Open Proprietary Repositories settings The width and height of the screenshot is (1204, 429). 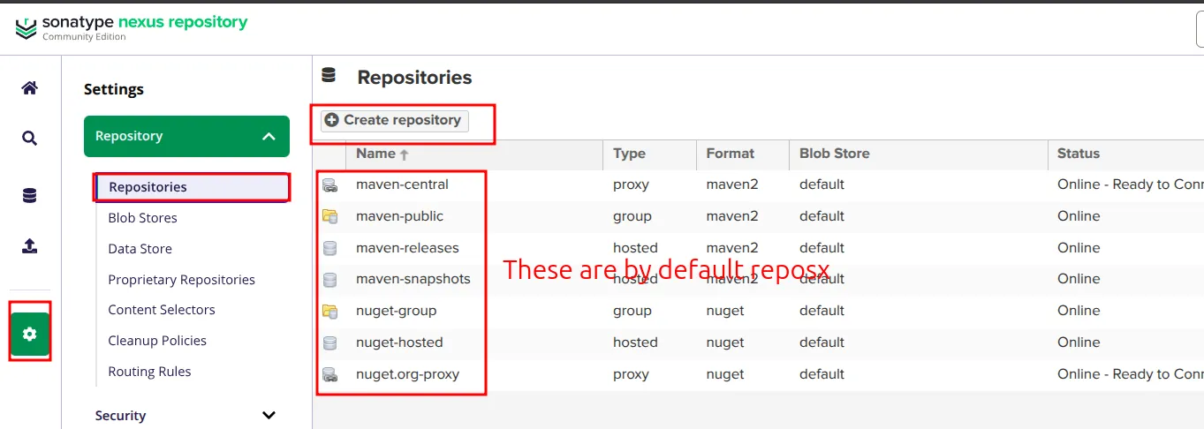181,280
